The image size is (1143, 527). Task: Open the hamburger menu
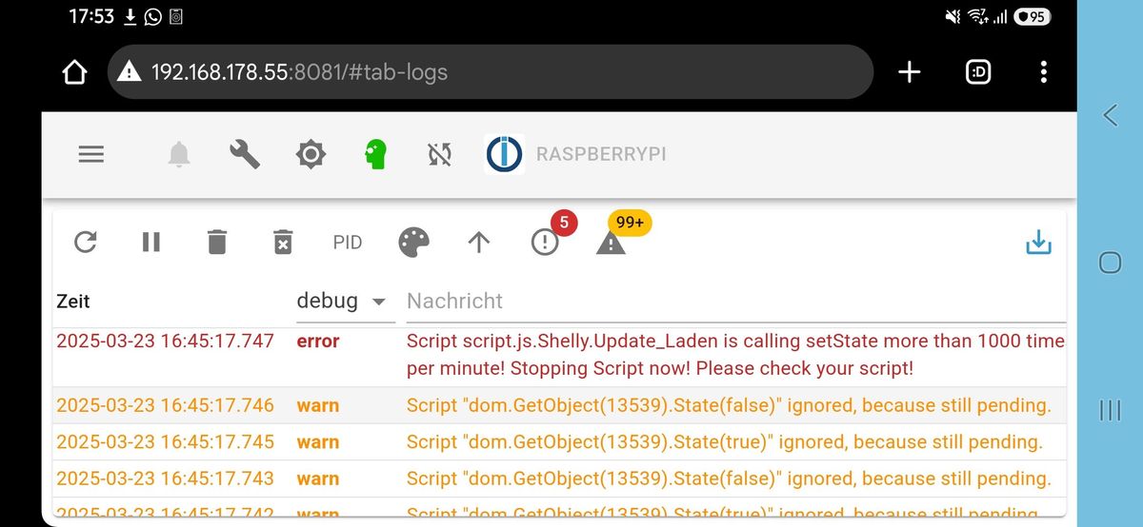coord(91,154)
